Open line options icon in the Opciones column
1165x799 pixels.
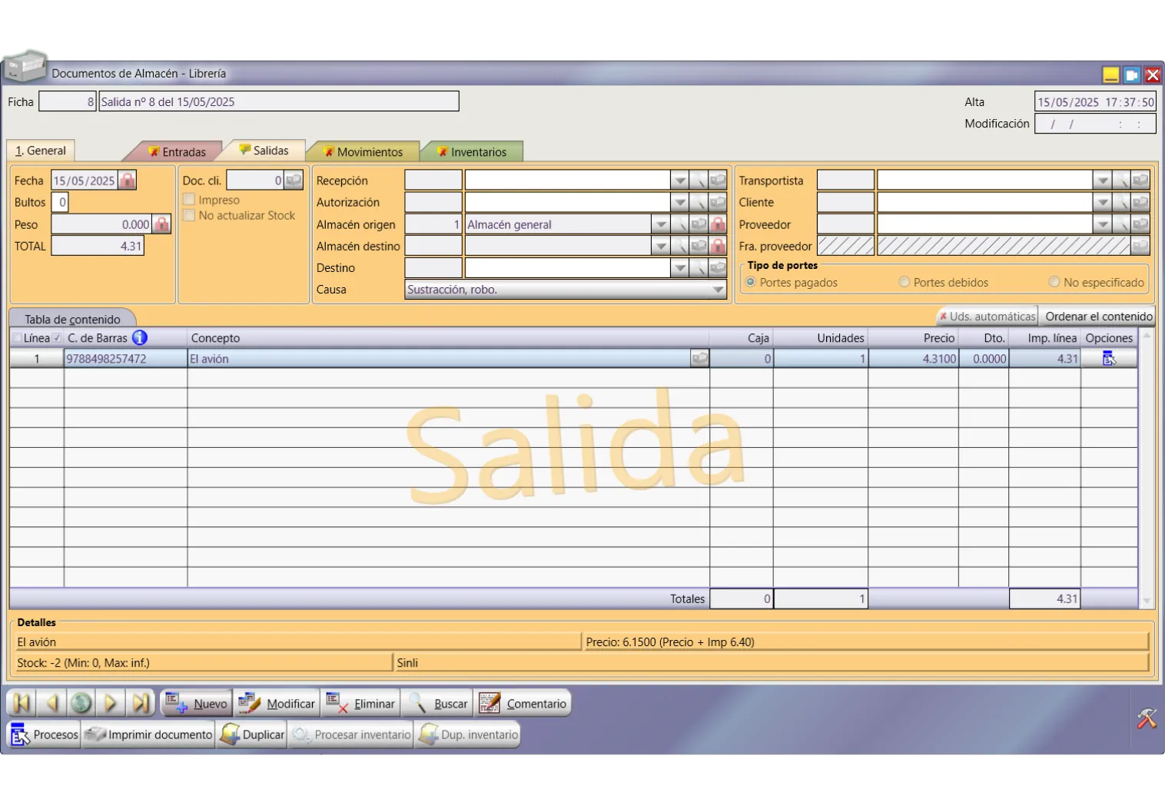(1109, 359)
